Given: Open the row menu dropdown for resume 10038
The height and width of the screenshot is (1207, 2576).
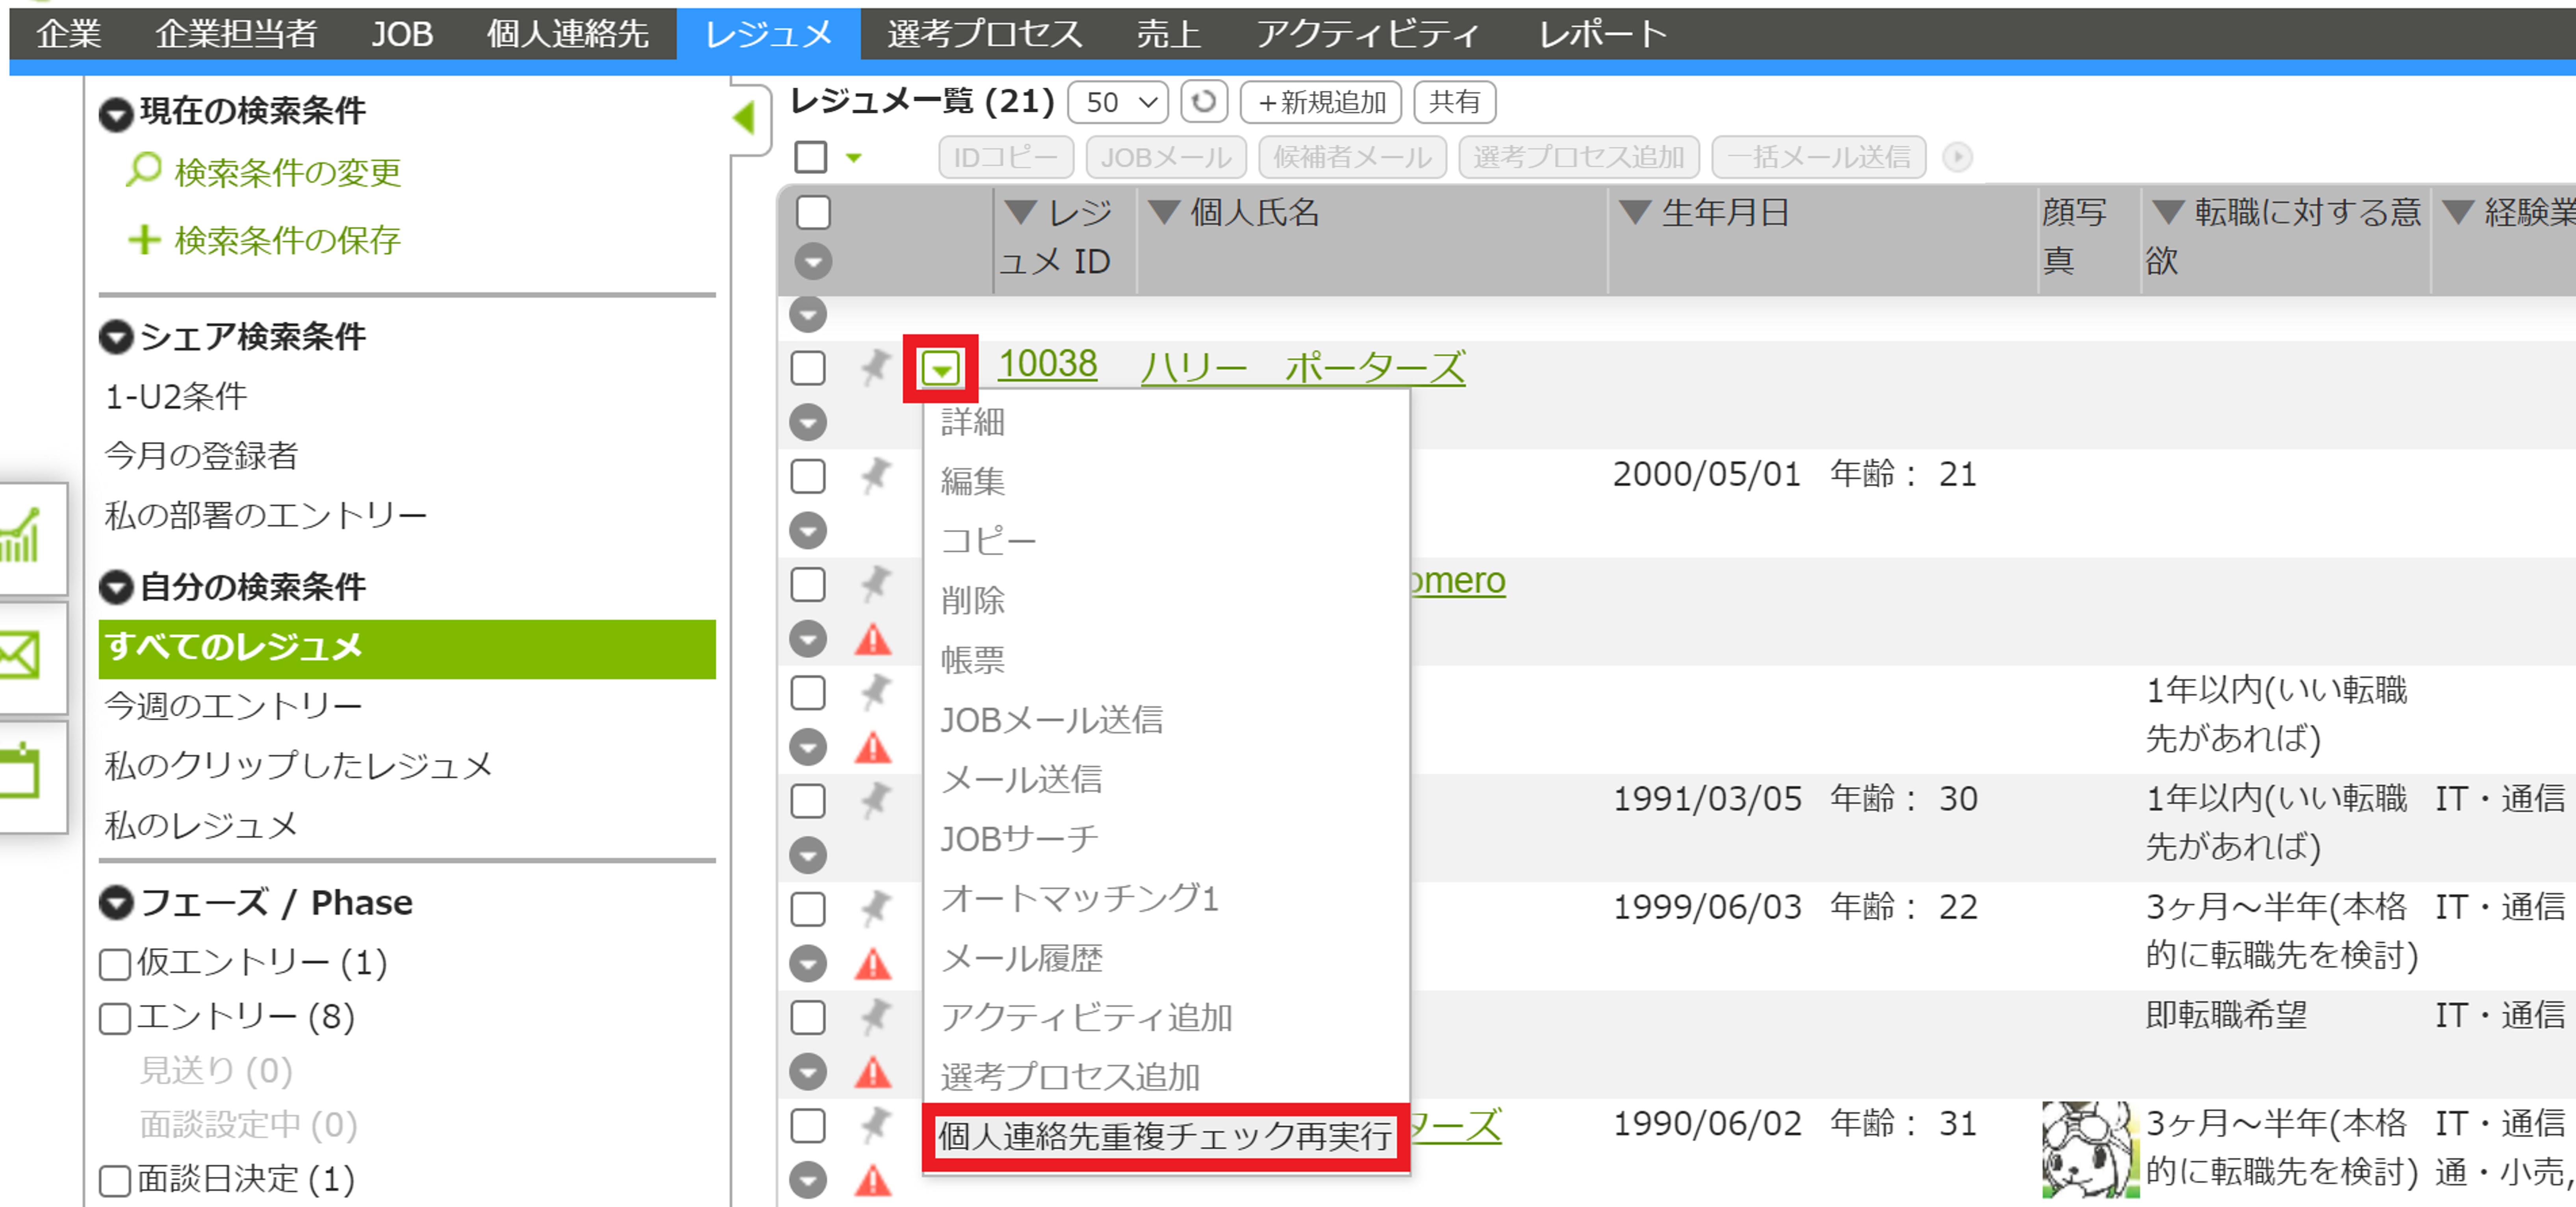Looking at the screenshot, I should coord(940,368).
